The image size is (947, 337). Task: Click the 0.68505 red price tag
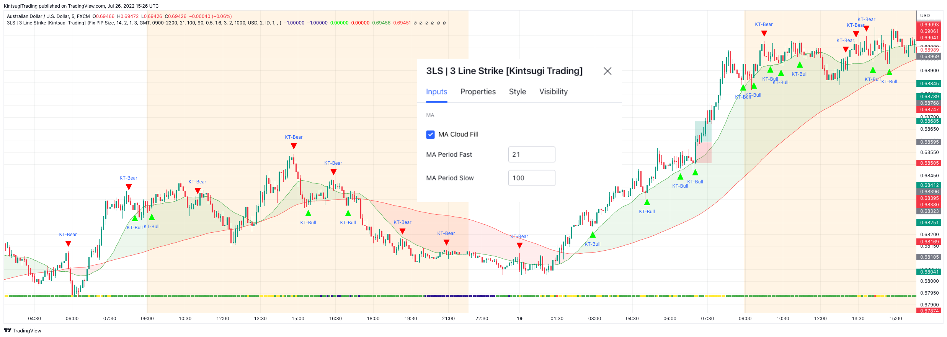coord(929,163)
